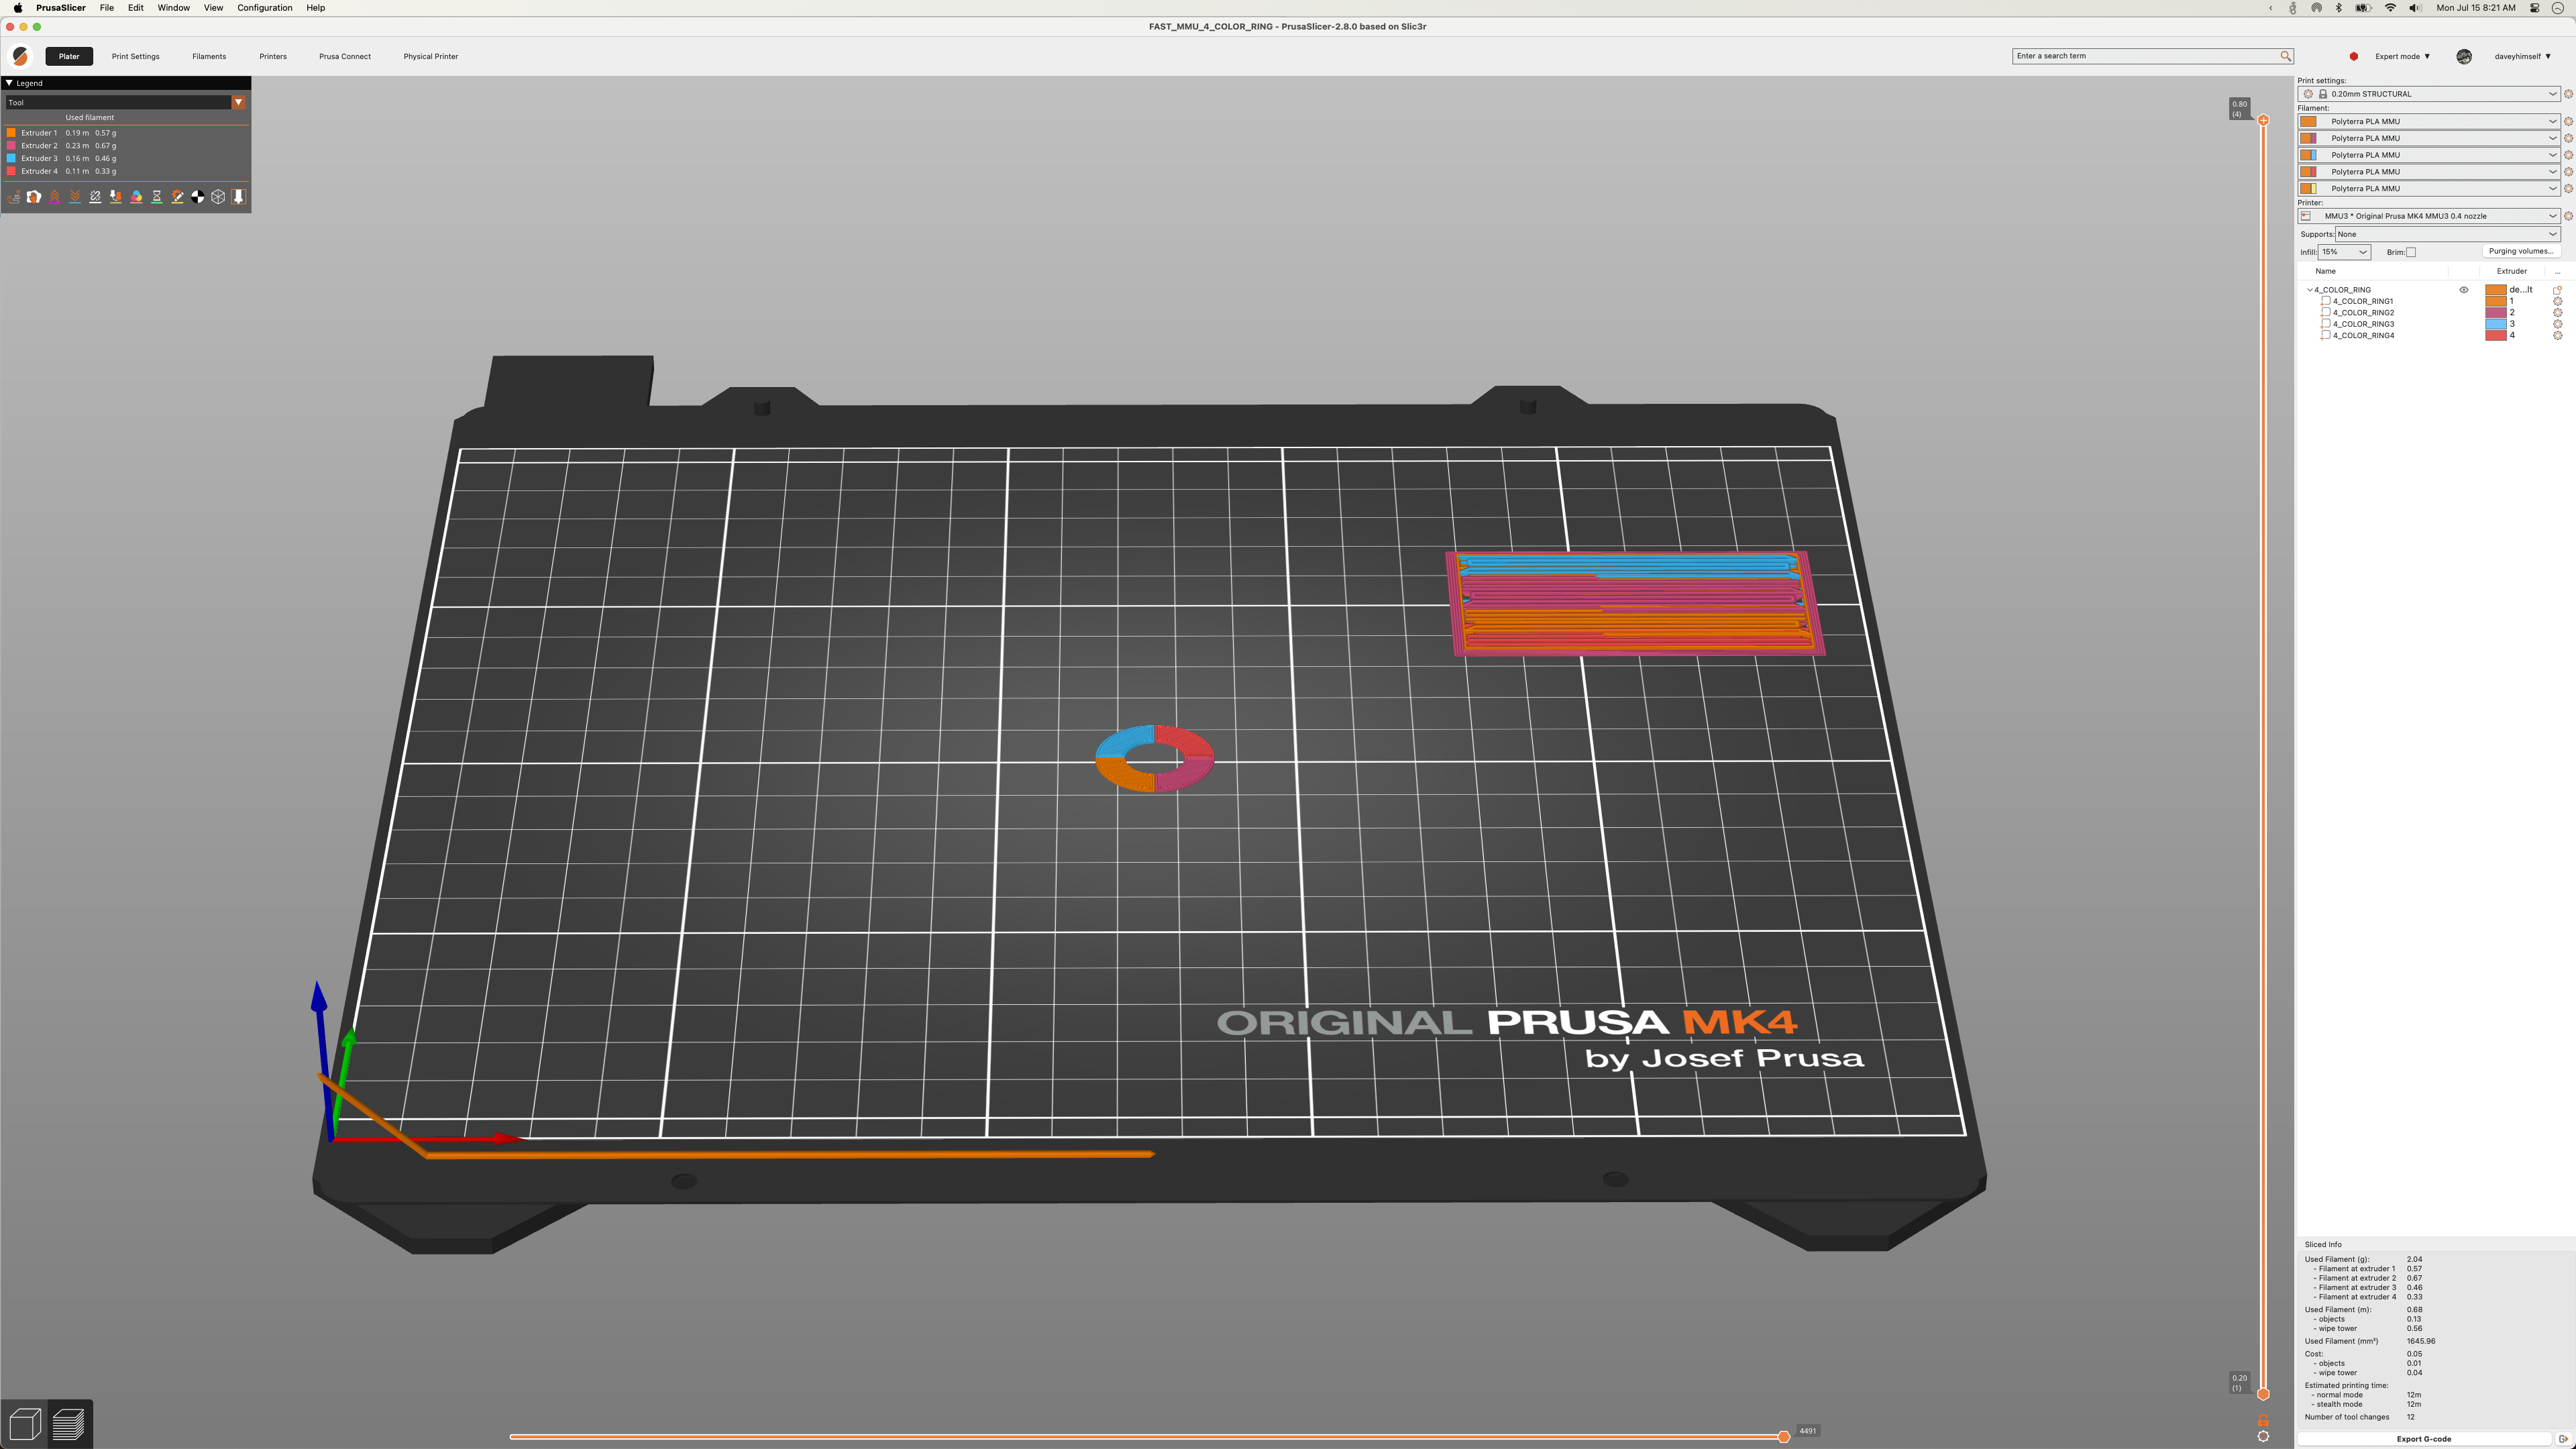Enable the Brim checkbox

(x=2411, y=252)
